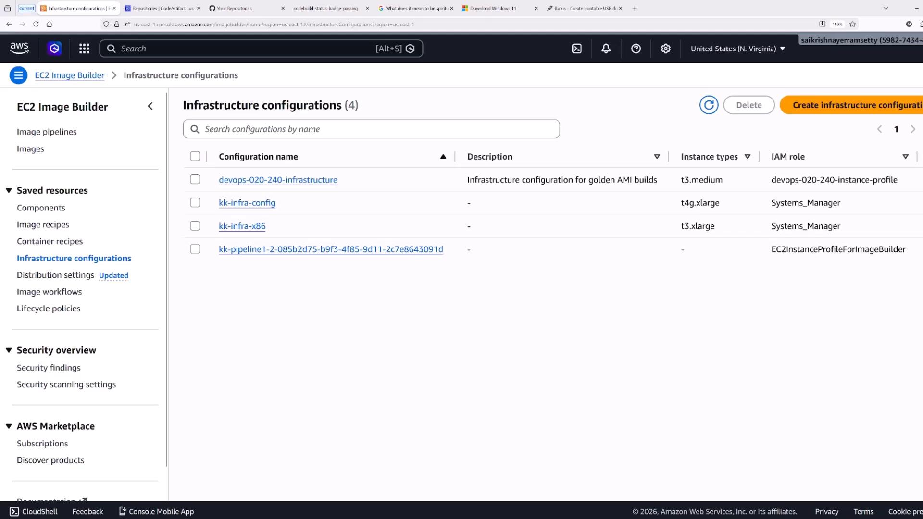Bookmark this page with the star icon
The height and width of the screenshot is (519, 923).
[852, 24]
